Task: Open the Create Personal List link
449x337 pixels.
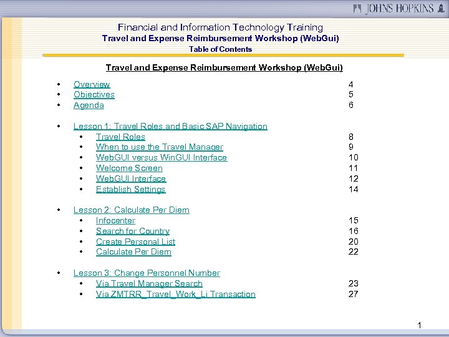Action: click(x=135, y=242)
